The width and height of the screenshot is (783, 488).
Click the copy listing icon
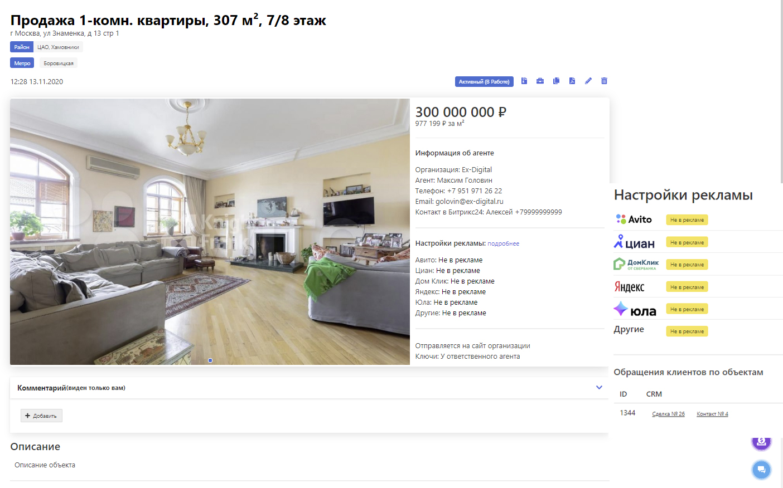(x=556, y=81)
